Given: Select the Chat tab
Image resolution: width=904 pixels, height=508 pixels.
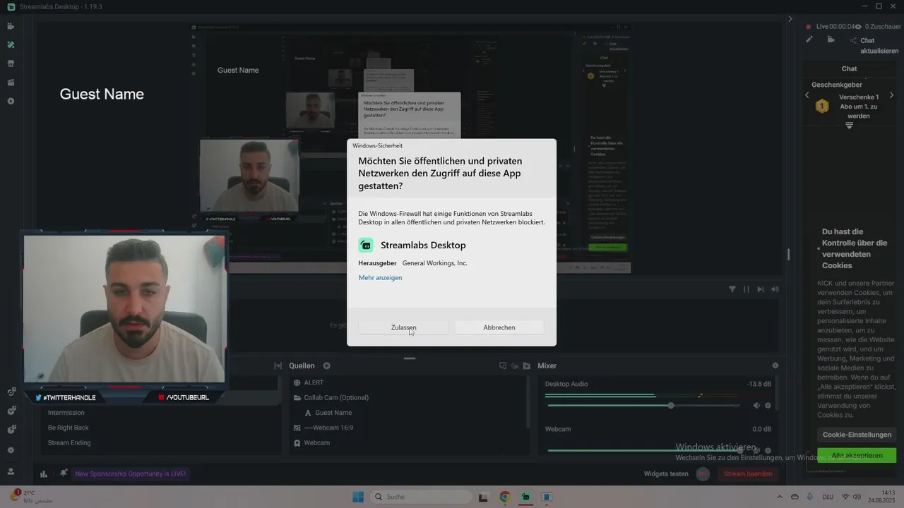Looking at the screenshot, I should tap(849, 68).
